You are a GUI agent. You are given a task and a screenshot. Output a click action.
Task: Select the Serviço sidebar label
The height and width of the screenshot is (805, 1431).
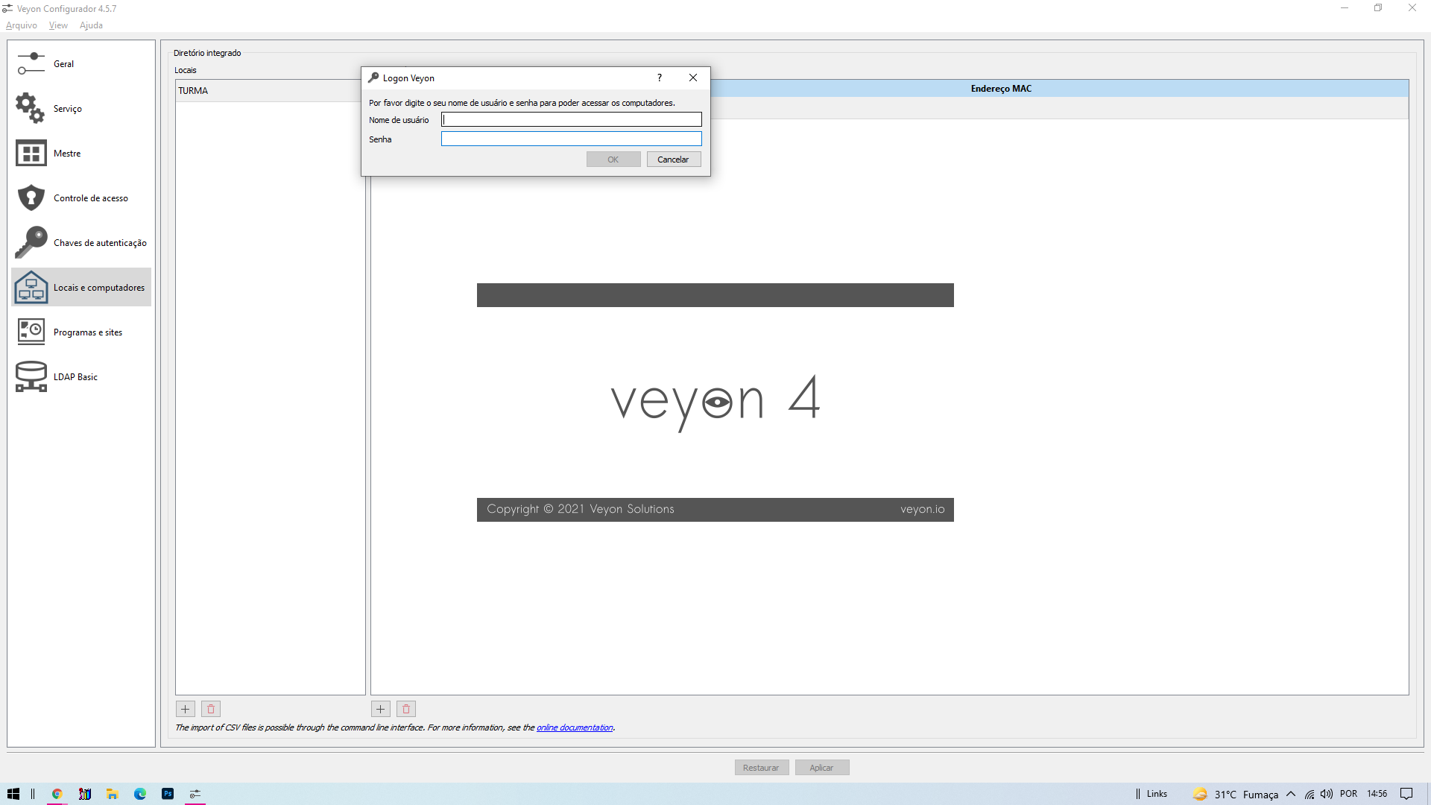[x=68, y=109]
